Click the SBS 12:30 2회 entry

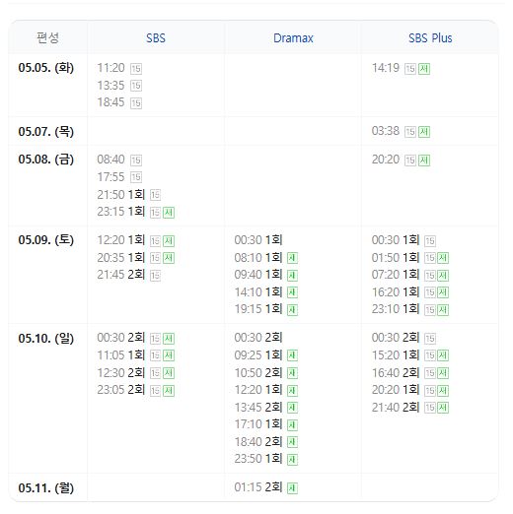point(121,372)
